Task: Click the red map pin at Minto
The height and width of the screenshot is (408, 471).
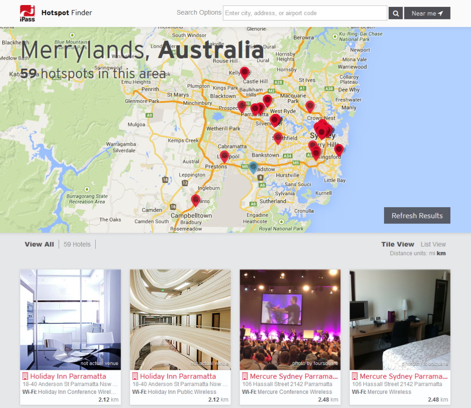Action: point(195,200)
